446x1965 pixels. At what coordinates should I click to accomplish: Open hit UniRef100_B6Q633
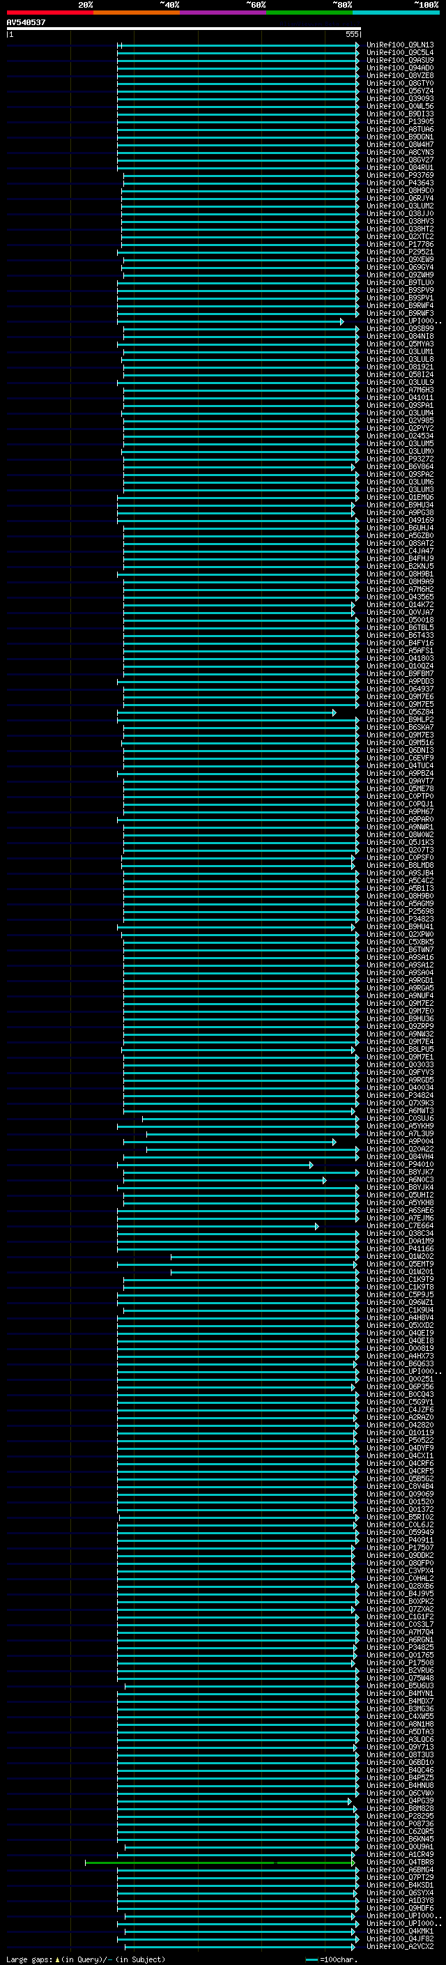click(400, 1363)
